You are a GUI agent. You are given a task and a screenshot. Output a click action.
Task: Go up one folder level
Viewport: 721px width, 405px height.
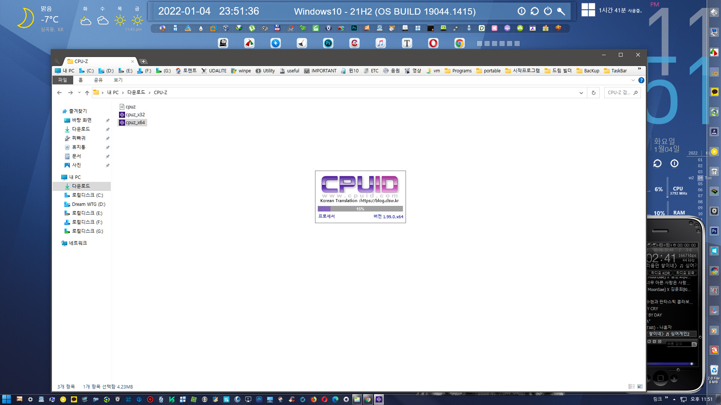coord(87,93)
